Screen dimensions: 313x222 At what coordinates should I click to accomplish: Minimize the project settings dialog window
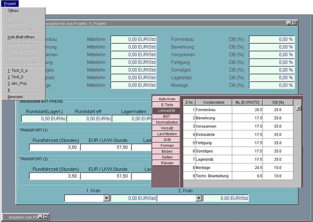point(289,23)
